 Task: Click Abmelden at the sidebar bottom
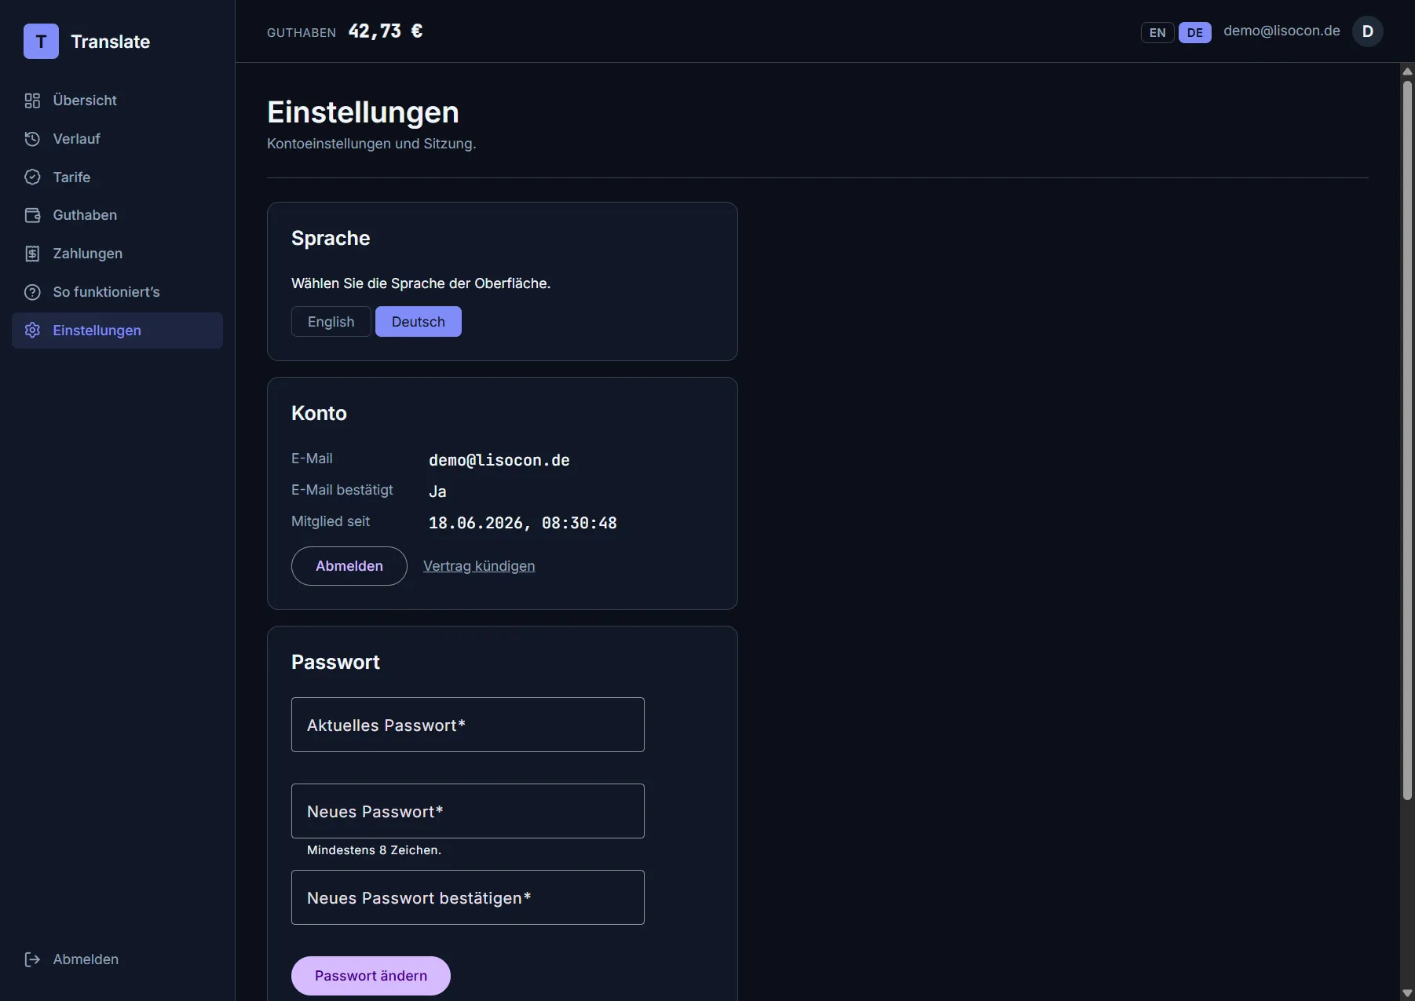118,959
